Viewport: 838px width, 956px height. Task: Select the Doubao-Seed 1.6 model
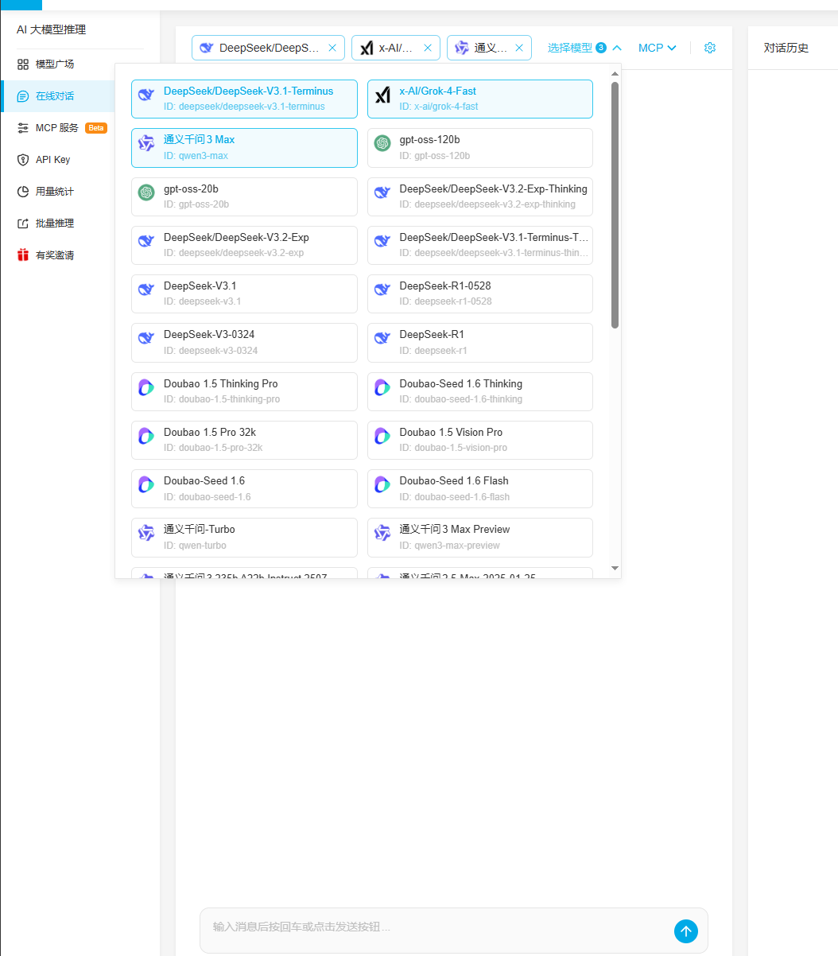tap(244, 488)
